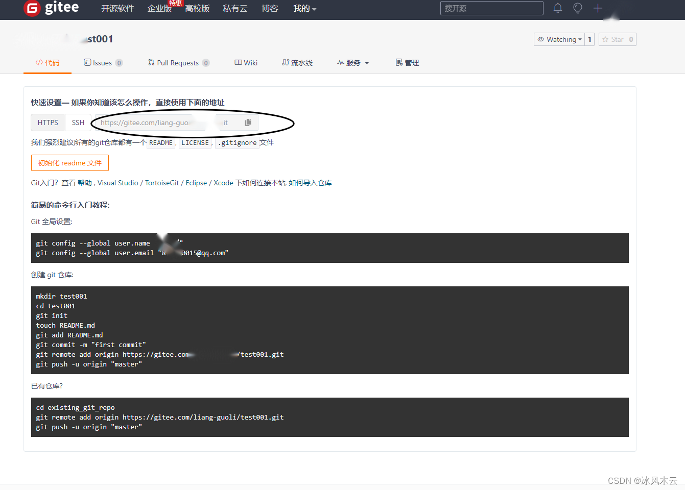Switch to the 代码 tab
The height and width of the screenshot is (490, 685).
(48, 63)
